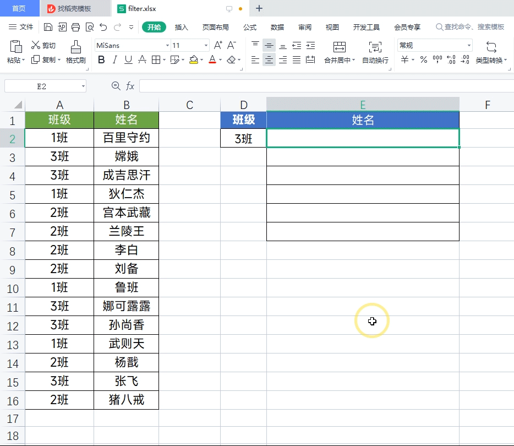The height and width of the screenshot is (446, 514).
Task: Apply cell borders icon
Action: [x=156, y=59]
